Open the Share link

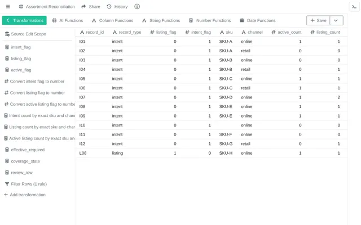tap(91, 7)
